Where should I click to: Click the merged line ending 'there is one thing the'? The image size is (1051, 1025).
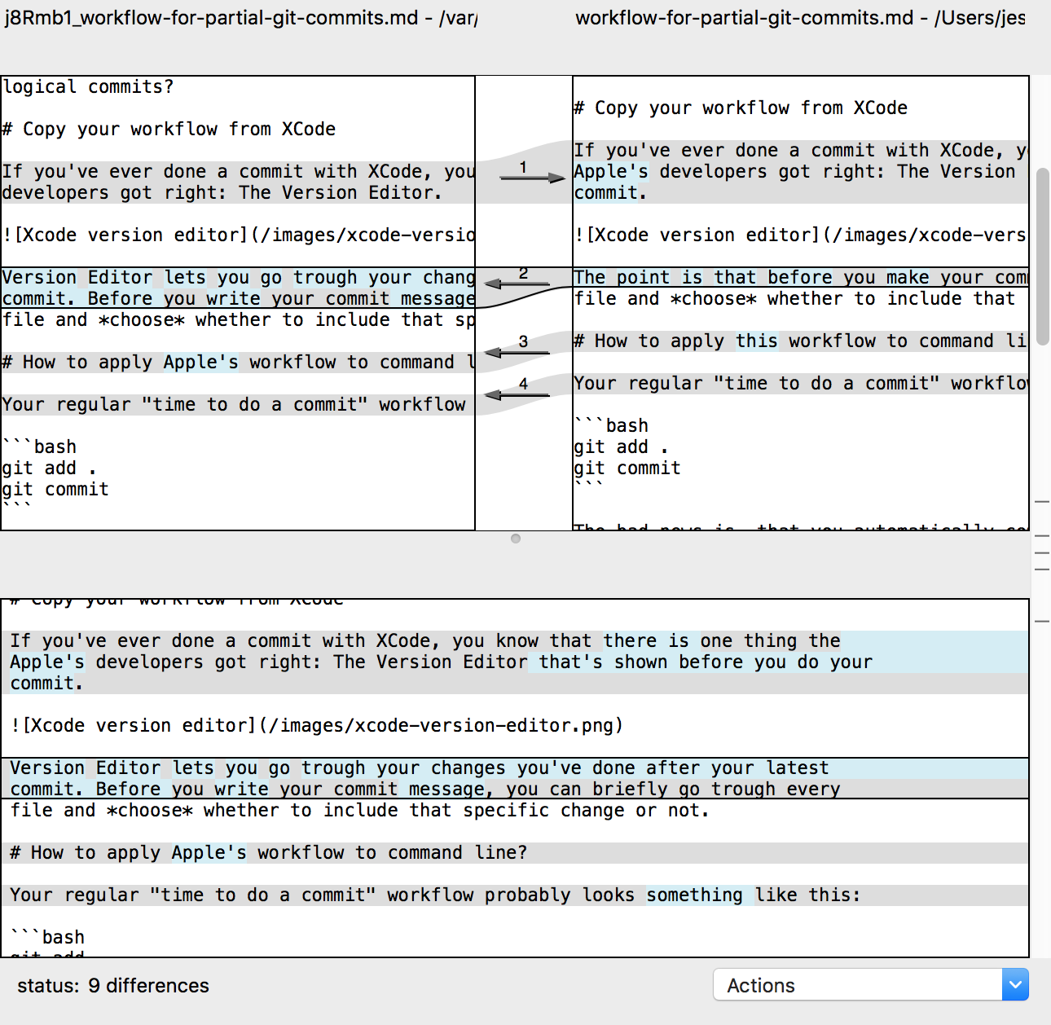425,640
